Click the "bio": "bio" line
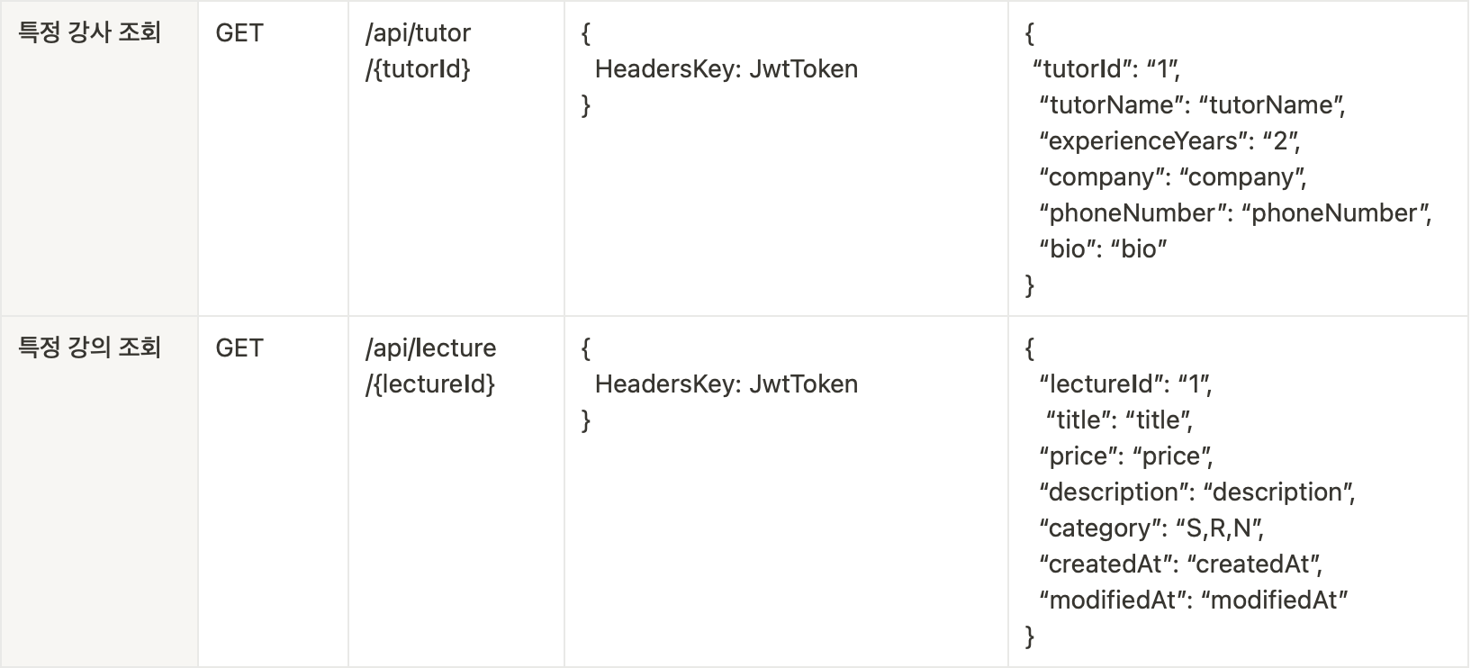Image resolution: width=1471 pixels, height=668 pixels. click(x=1103, y=249)
